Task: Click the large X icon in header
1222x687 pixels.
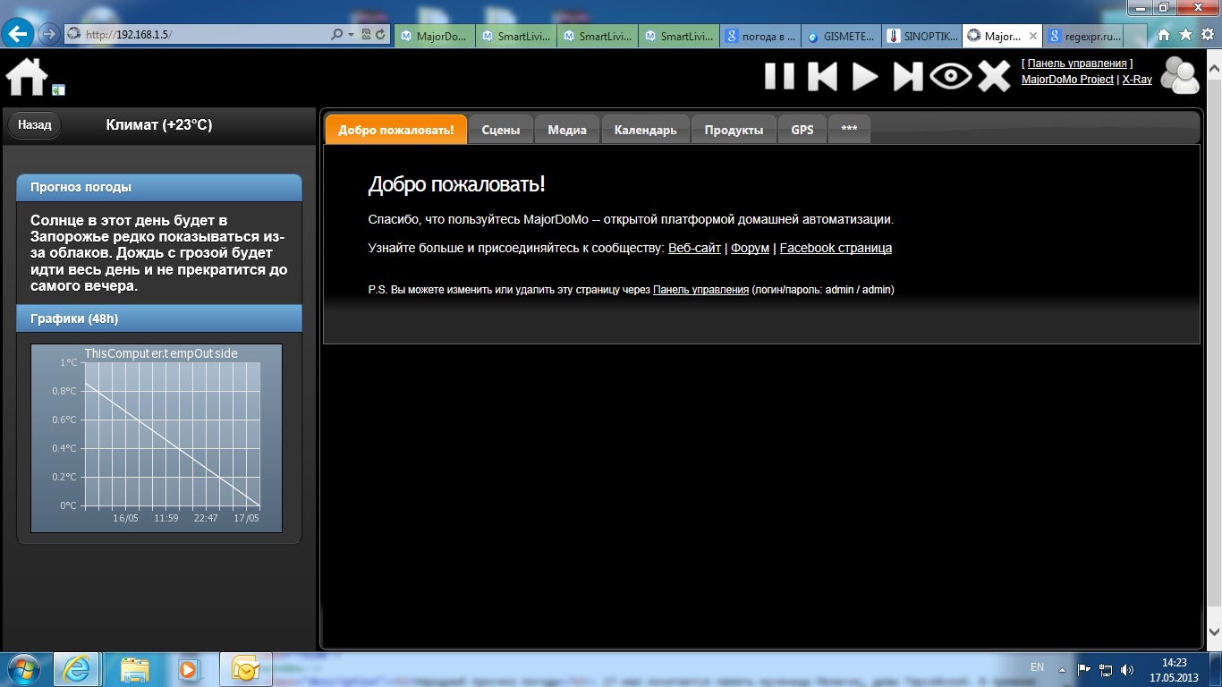Action: [x=994, y=76]
